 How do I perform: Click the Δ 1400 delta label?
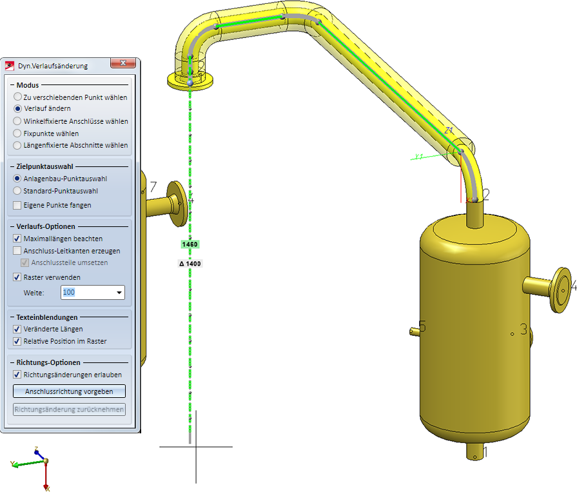[190, 264]
